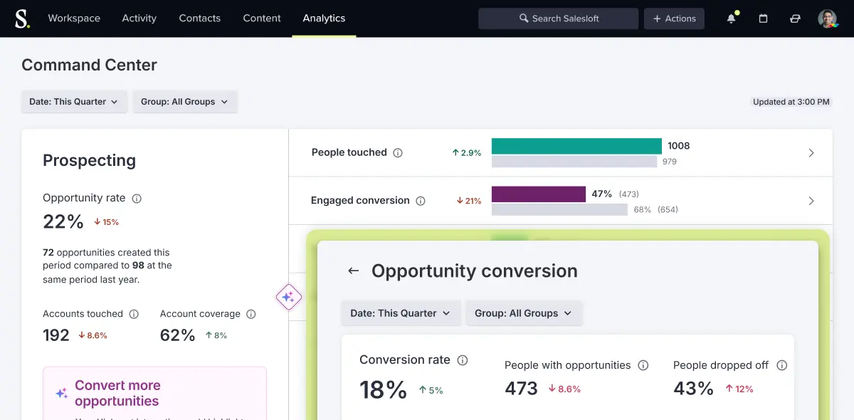Image resolution: width=854 pixels, height=420 pixels.
Task: Go back from Opportunity conversion using the arrow
Action: coord(353,271)
